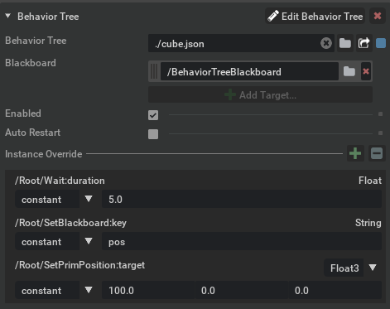Browse folder for Behavior Tree file

point(345,43)
